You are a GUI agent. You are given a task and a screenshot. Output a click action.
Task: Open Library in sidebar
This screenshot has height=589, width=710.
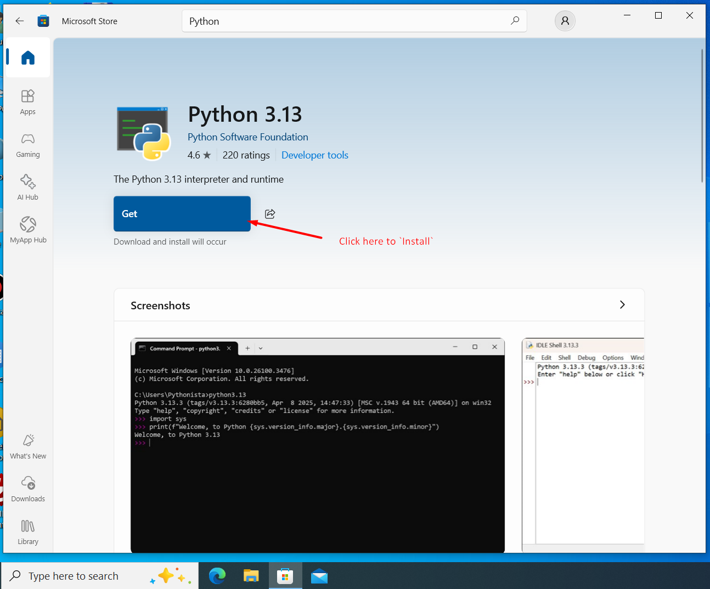pos(28,533)
